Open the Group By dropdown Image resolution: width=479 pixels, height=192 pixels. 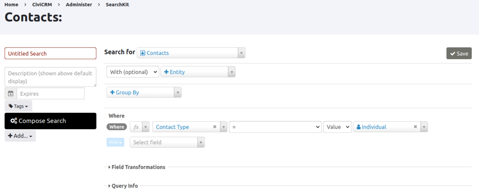(144, 92)
